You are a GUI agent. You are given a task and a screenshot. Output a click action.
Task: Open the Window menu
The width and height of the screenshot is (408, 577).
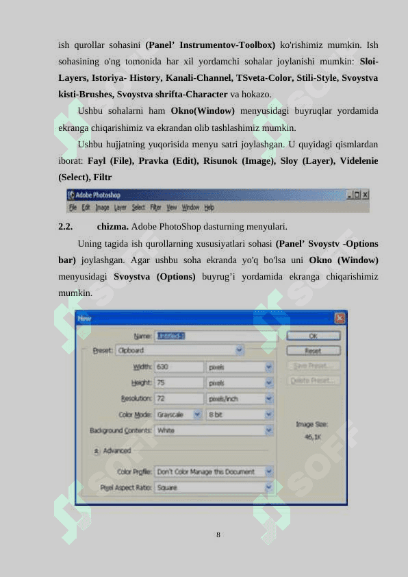190,208
